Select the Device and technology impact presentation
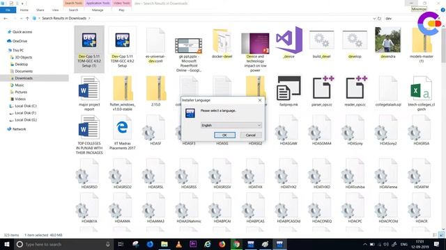 pos(255,52)
